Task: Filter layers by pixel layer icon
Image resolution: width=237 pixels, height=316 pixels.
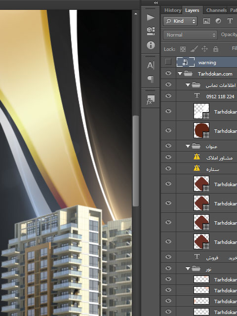Action: click(206, 21)
